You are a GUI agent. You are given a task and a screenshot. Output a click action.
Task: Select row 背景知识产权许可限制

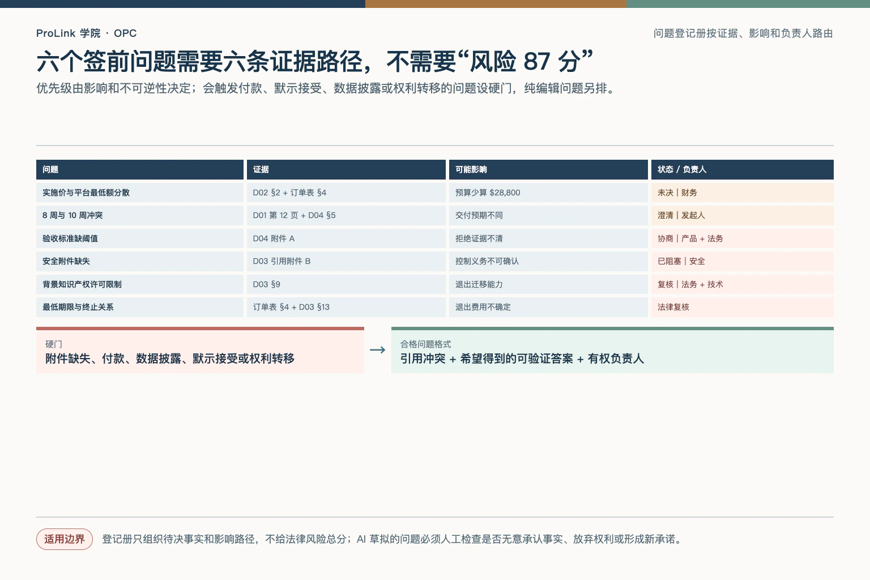pos(435,284)
